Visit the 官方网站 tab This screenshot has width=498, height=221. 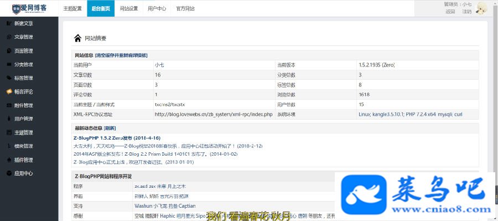pyautogui.click(x=185, y=9)
